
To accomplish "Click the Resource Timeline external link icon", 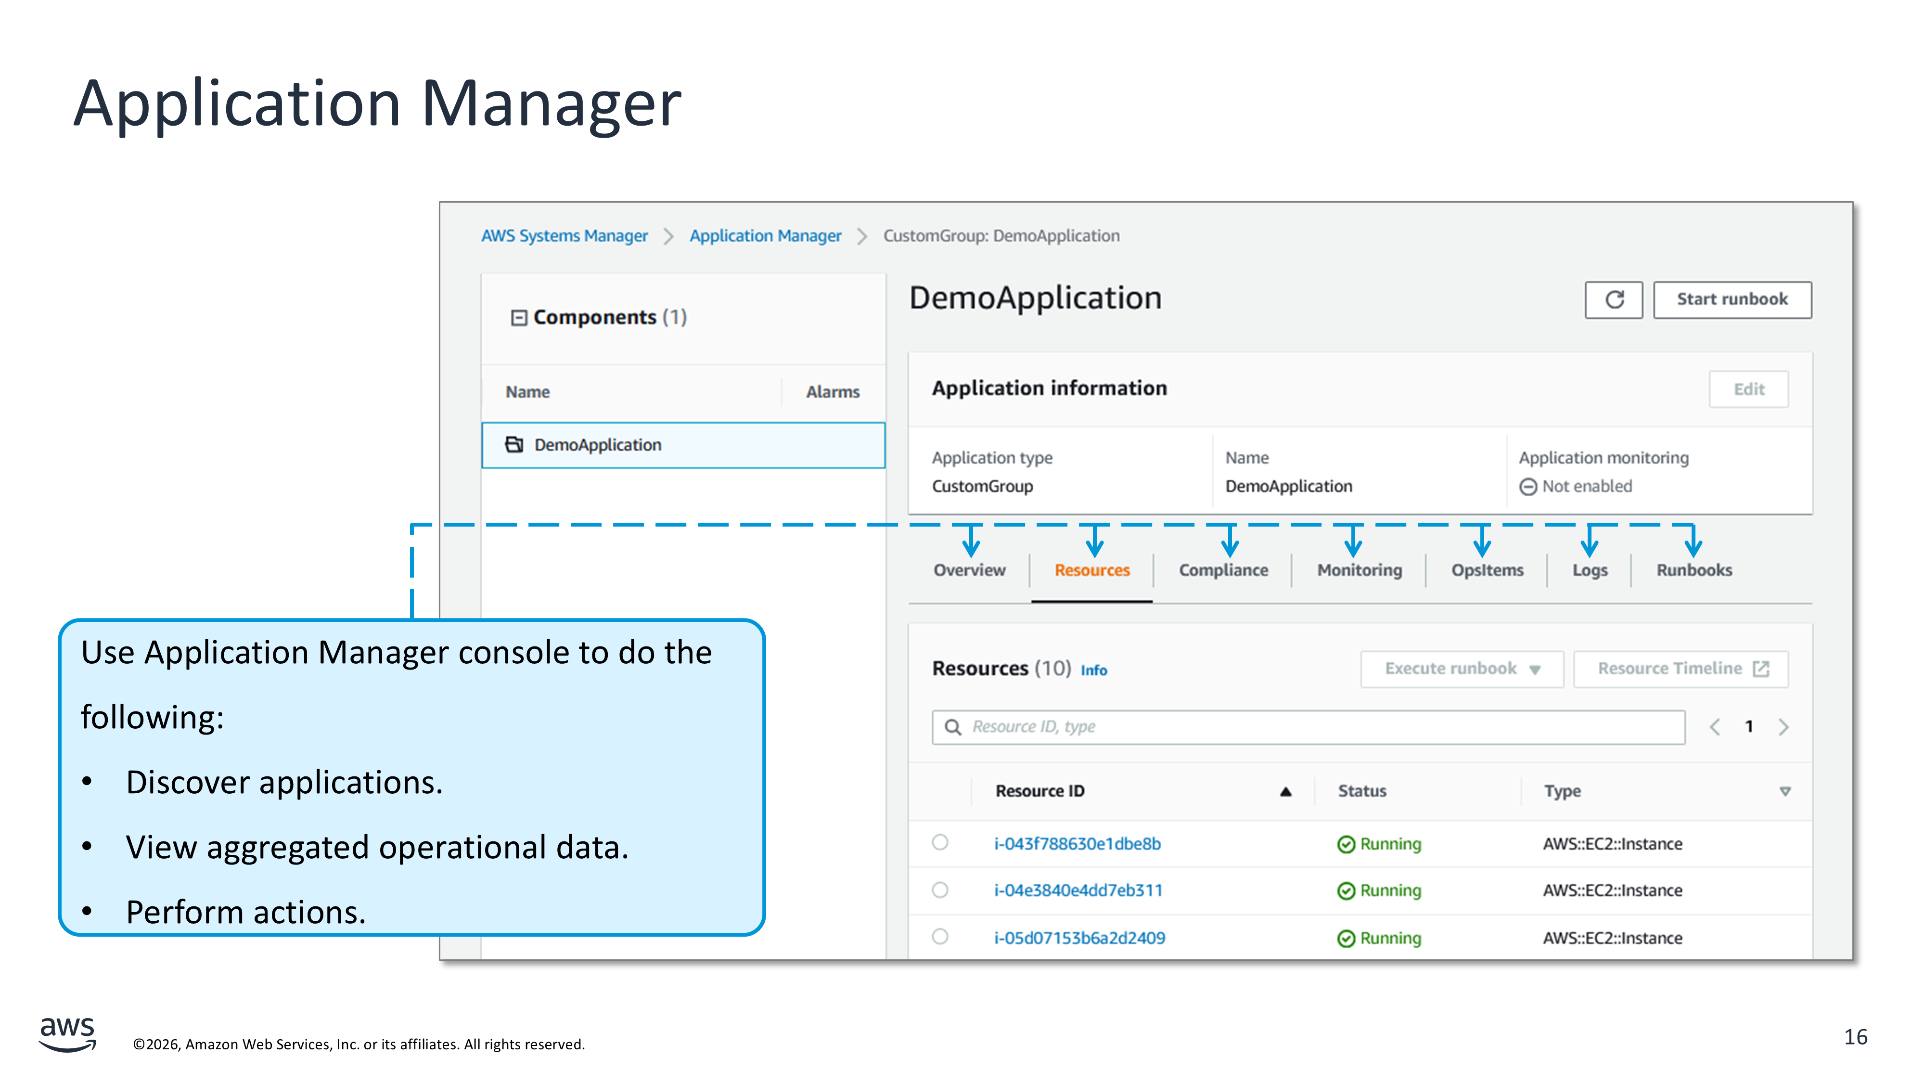I will [1760, 668].
